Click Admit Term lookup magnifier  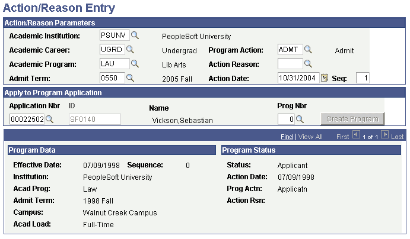[130, 77]
